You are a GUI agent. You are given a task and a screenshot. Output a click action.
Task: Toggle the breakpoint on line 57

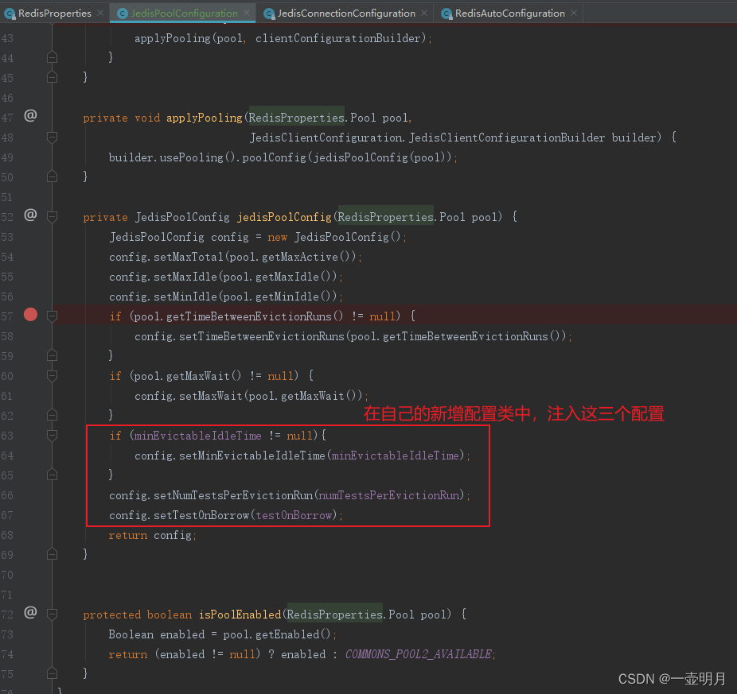(x=30, y=314)
